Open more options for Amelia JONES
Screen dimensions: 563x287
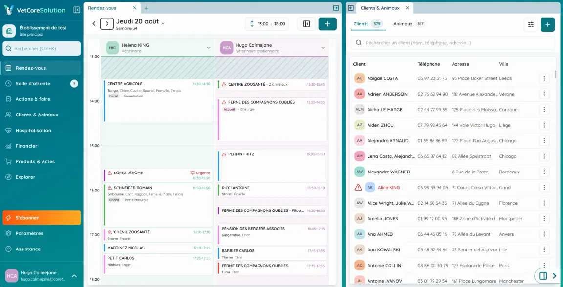[x=544, y=219]
